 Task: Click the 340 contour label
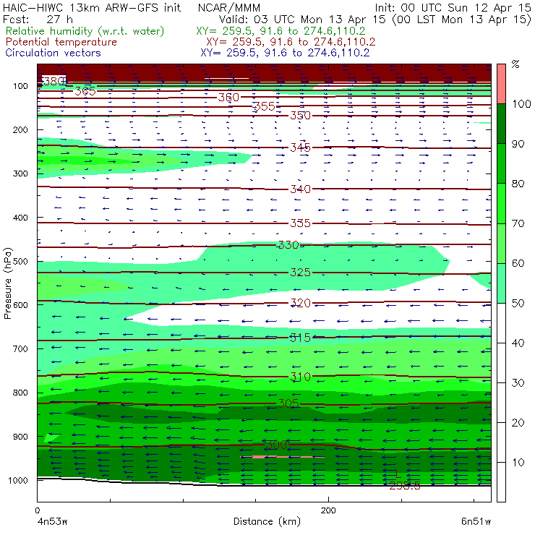point(301,189)
